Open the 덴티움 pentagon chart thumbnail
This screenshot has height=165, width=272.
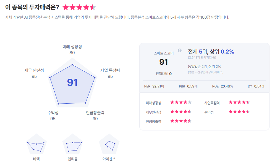(x=73, y=144)
